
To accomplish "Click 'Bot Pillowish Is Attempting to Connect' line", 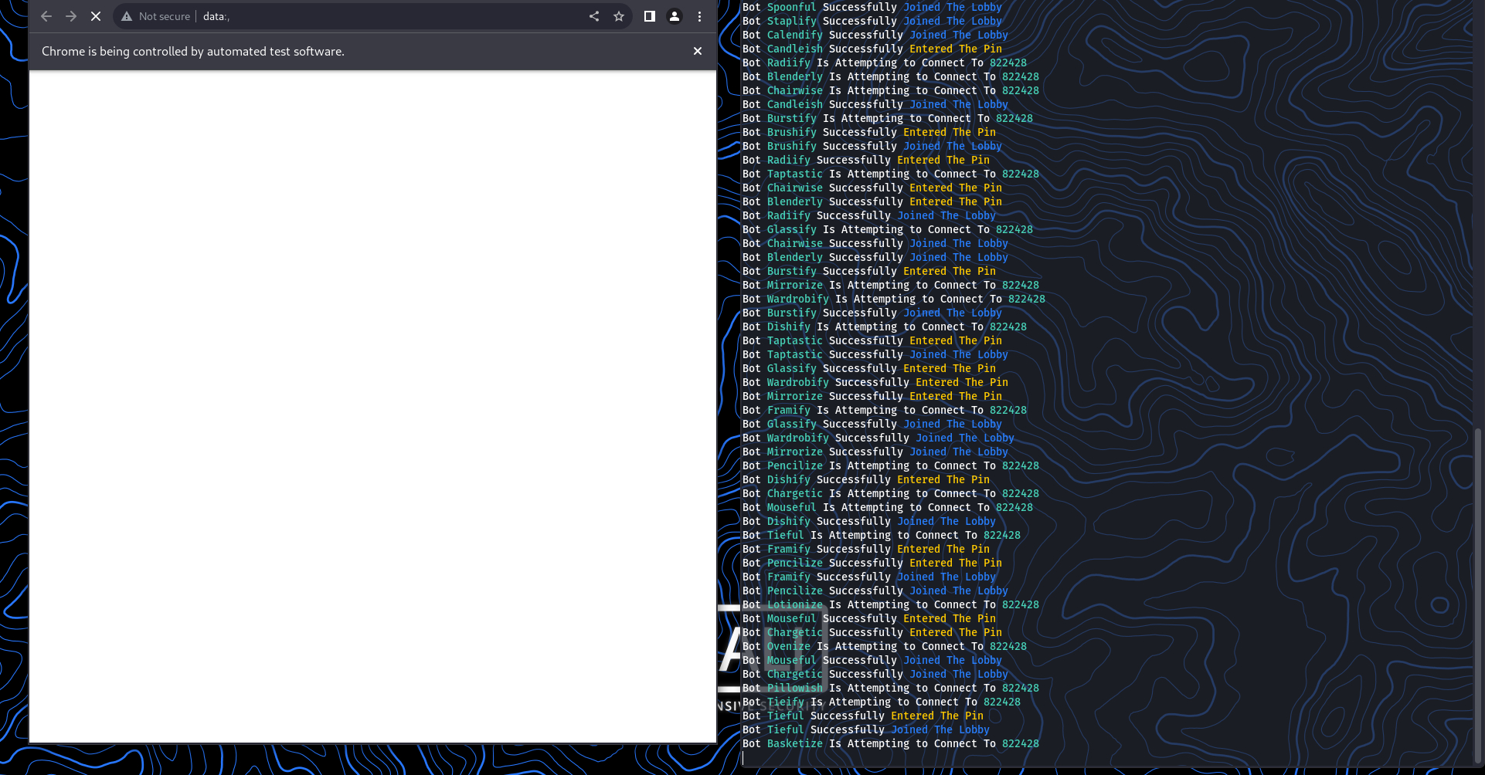I will tap(891, 688).
